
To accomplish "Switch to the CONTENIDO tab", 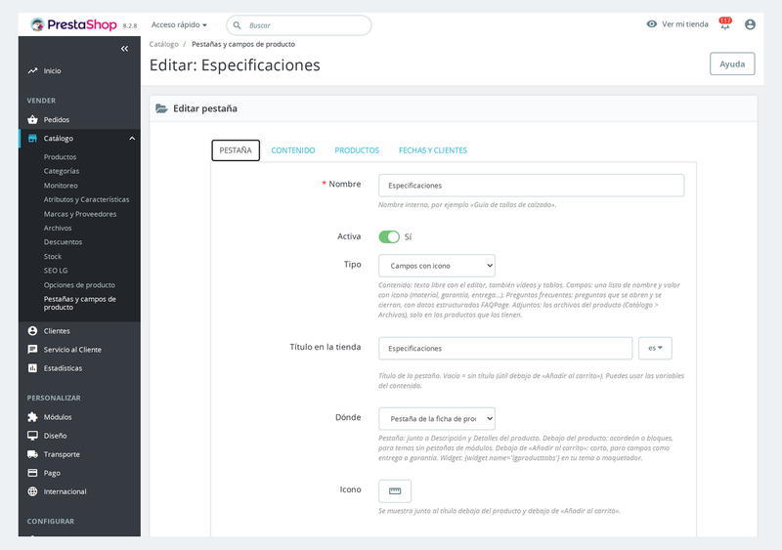I will (293, 150).
